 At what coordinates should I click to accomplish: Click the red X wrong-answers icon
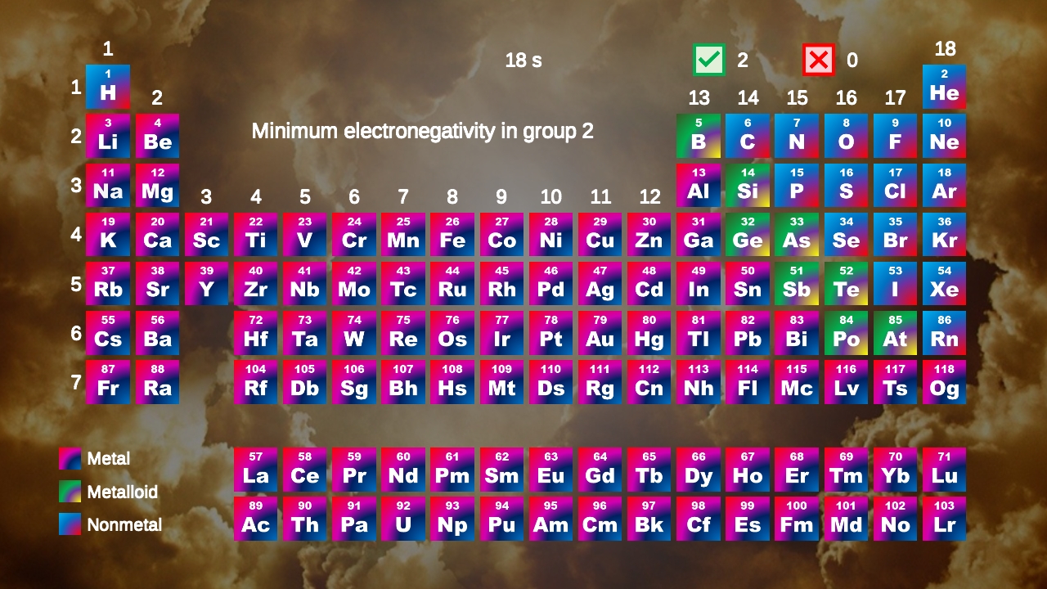(x=819, y=60)
